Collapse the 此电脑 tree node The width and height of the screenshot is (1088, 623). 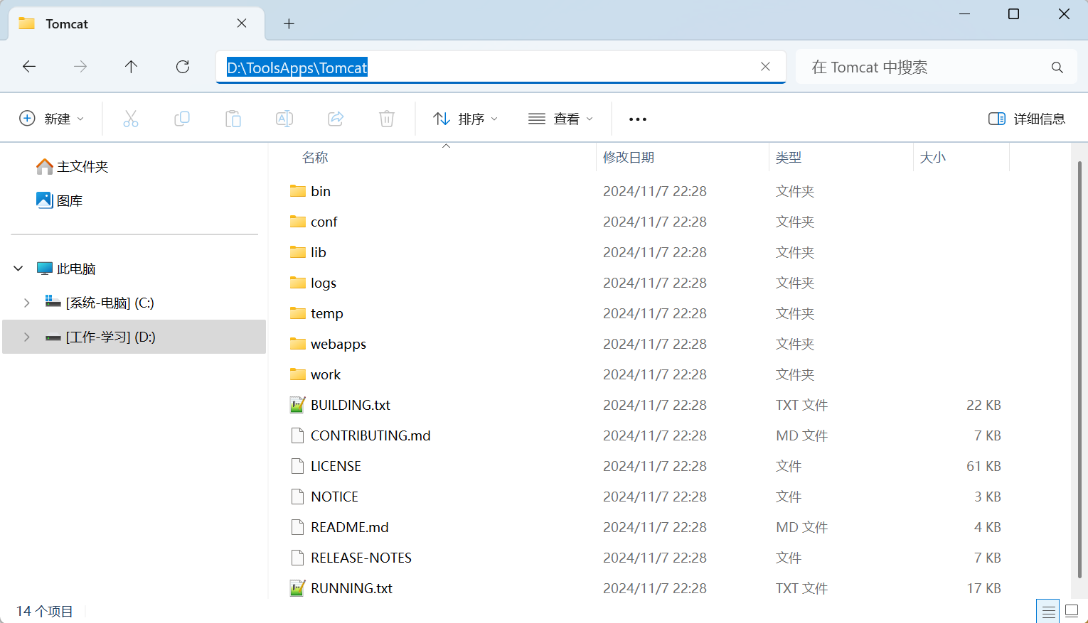(18, 269)
